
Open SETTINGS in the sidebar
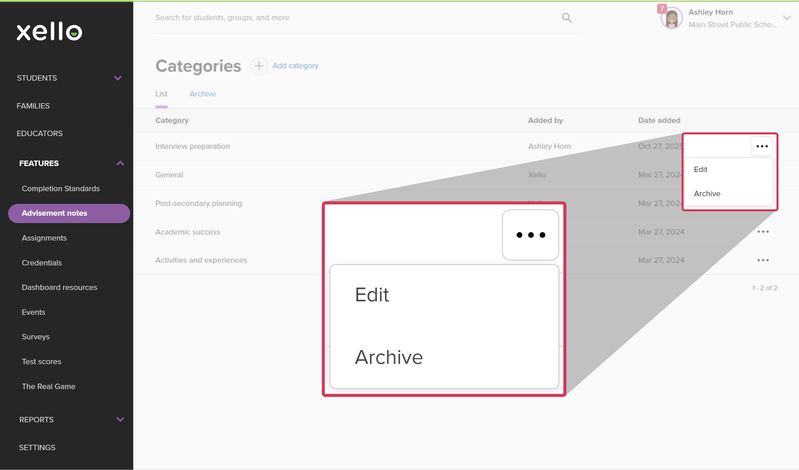[x=37, y=447]
